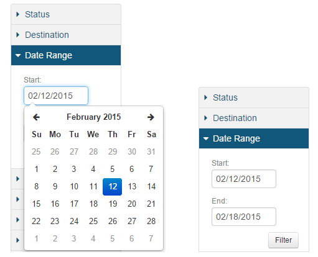Image resolution: width=318 pixels, height=257 pixels.
Task: Select January 31 greyed-out date
Action: point(151,151)
